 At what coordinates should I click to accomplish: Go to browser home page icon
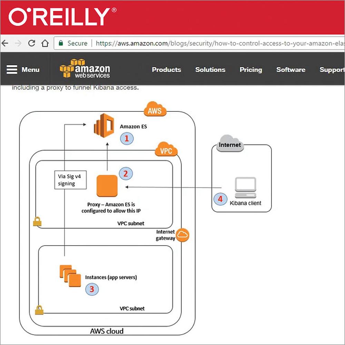(x=45, y=43)
